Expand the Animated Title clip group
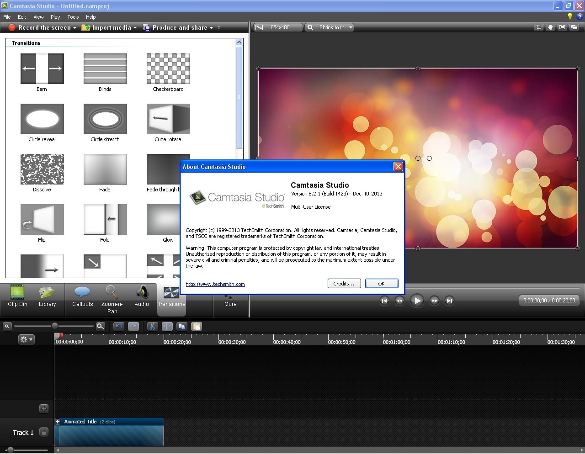This screenshot has width=585, height=454. [58, 422]
